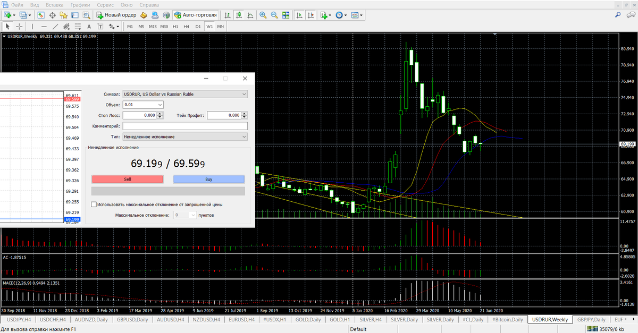Select the crosshair tool
This screenshot has width=638, height=333.
[x=19, y=26]
